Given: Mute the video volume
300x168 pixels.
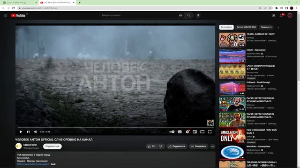Looking at the screenshot, I should [36, 132].
